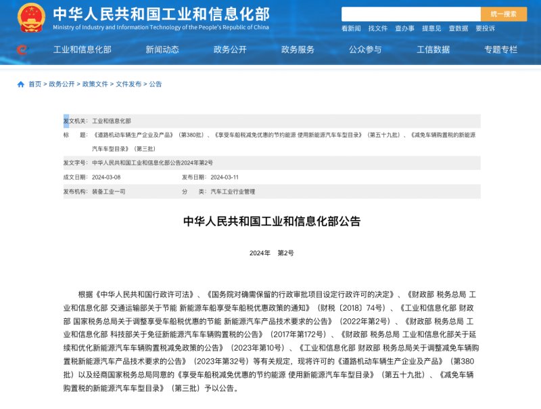This screenshot has height=409, width=541.
Task: Navigate to 文件发布 via the breadcrumb
Action: point(128,84)
